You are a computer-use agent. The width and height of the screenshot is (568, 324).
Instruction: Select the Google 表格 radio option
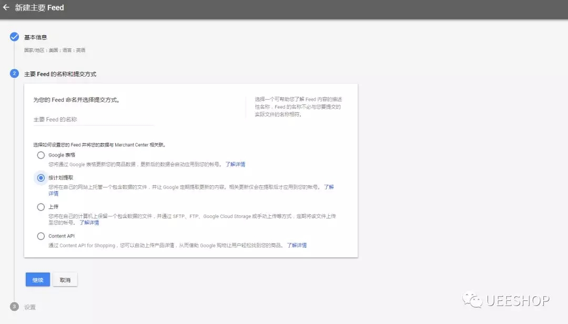pyautogui.click(x=41, y=155)
